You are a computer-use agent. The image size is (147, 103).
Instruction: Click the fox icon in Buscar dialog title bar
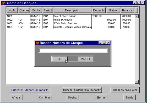click(x=37, y=43)
